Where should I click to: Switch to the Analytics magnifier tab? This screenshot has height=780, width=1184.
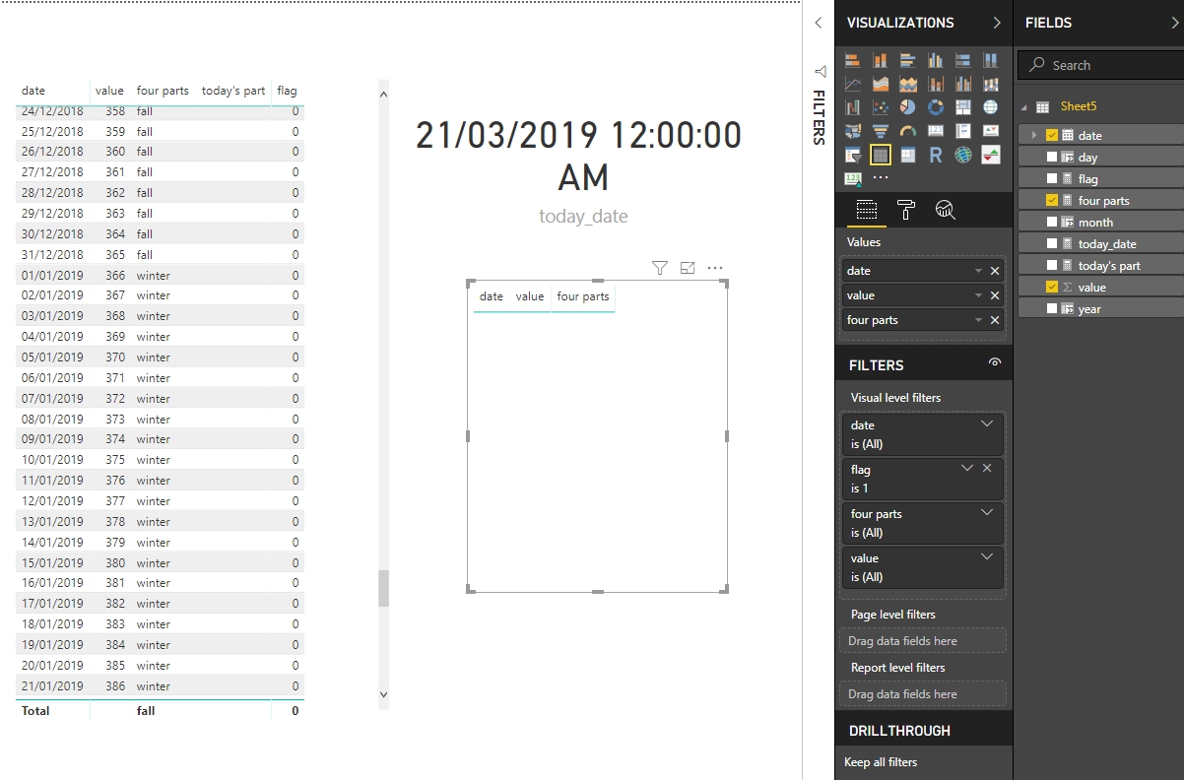click(945, 209)
